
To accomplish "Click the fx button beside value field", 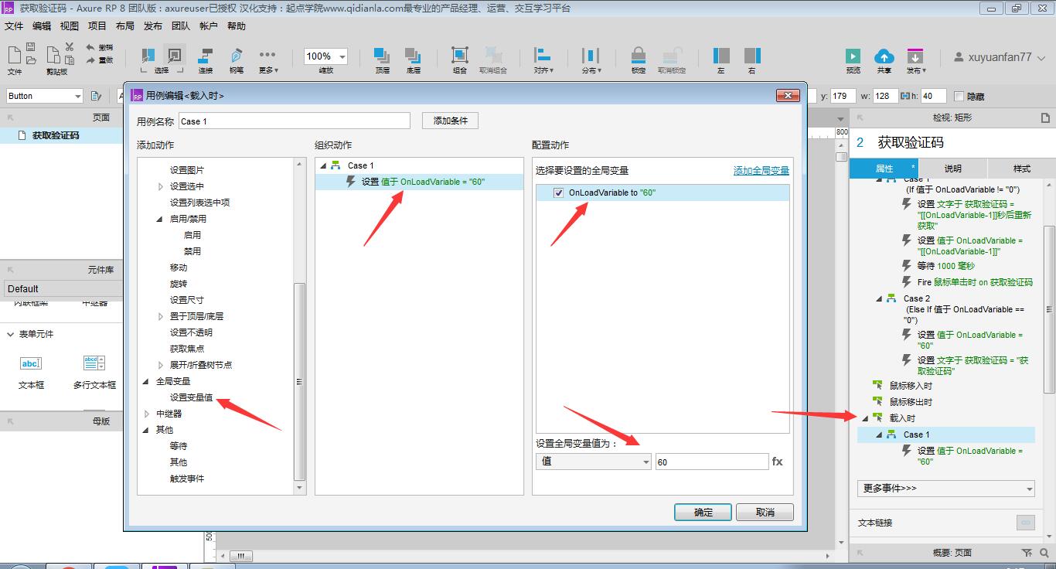I will tap(778, 462).
